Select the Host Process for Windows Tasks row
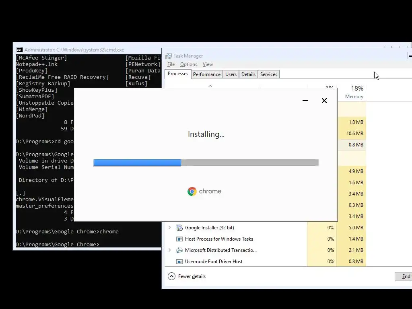Image resolution: width=412 pixels, height=309 pixels. point(266,239)
